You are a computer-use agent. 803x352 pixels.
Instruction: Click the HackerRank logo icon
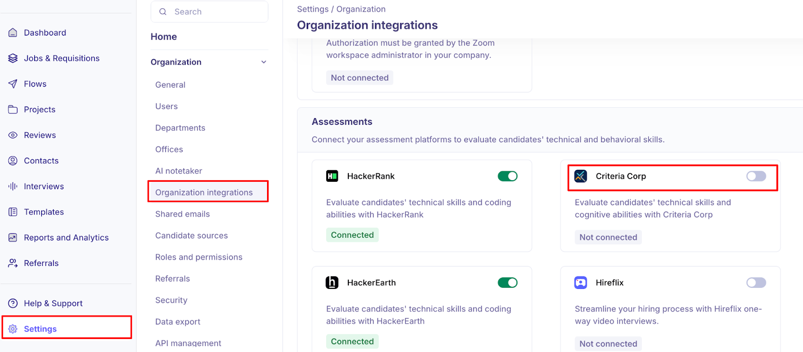[x=332, y=176]
